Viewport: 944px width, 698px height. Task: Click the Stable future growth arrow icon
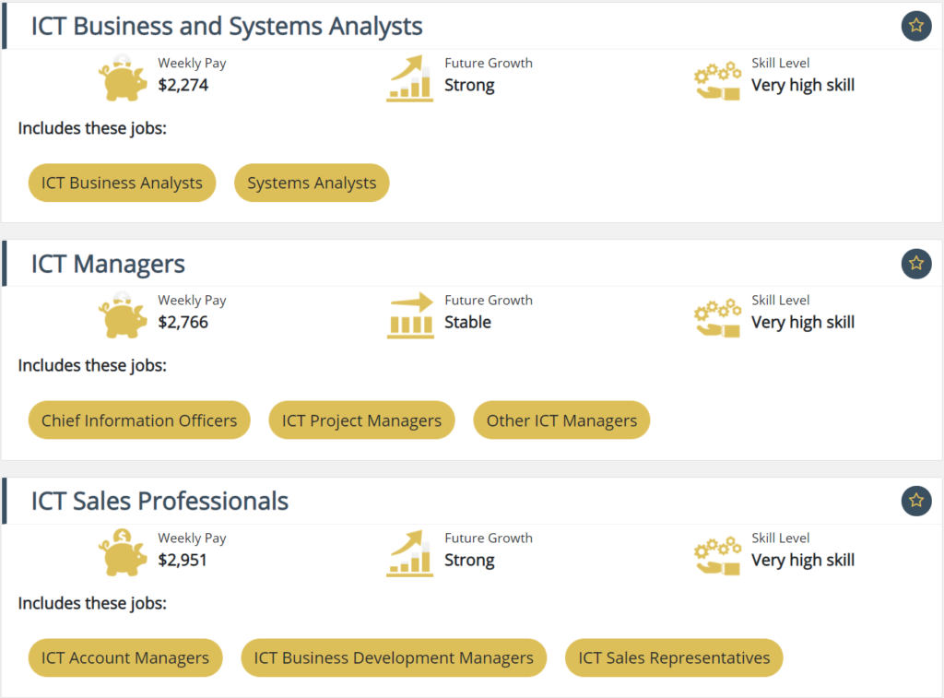pyautogui.click(x=410, y=315)
